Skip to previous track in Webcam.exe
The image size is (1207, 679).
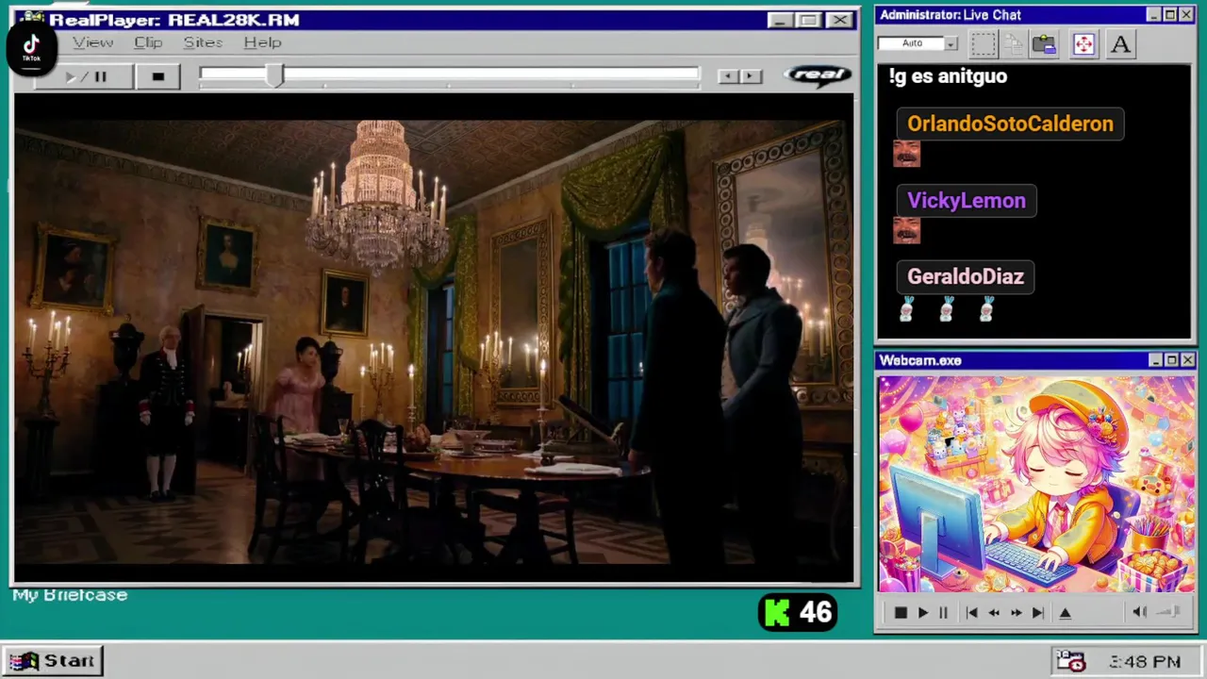click(971, 613)
